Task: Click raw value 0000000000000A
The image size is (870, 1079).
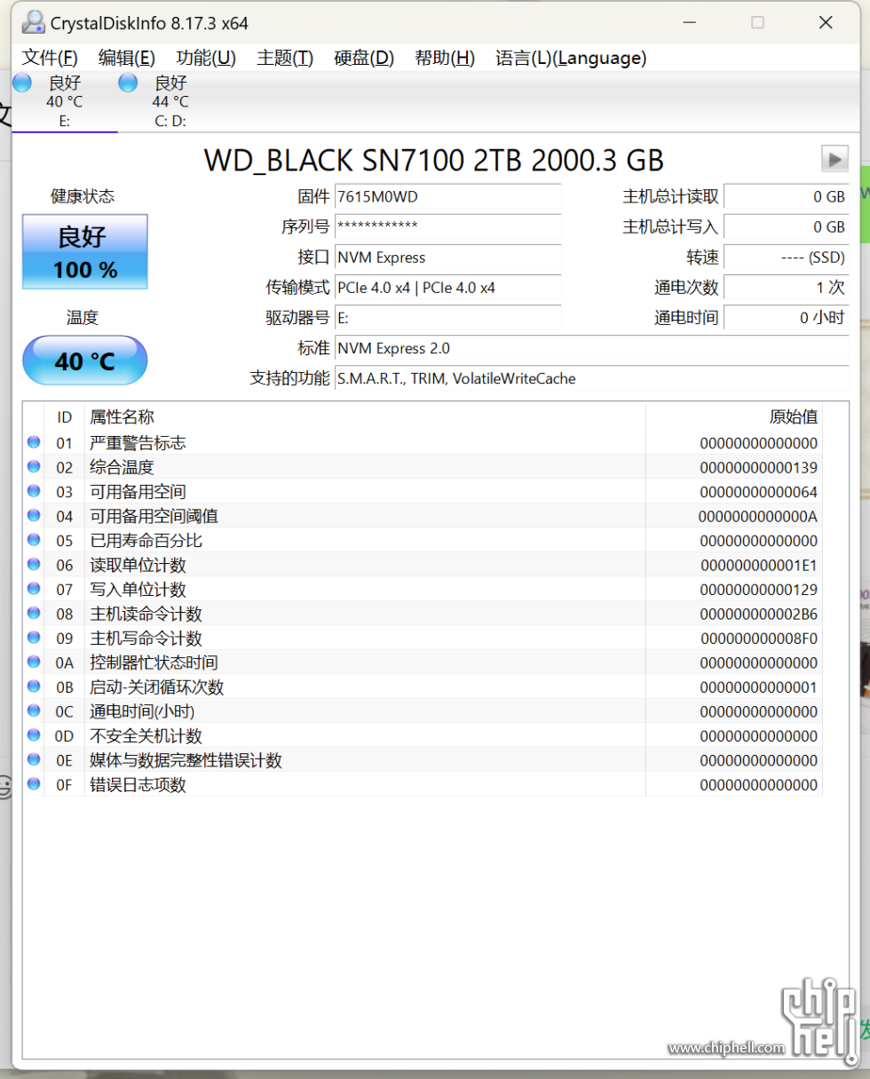Action: pyautogui.click(x=758, y=516)
